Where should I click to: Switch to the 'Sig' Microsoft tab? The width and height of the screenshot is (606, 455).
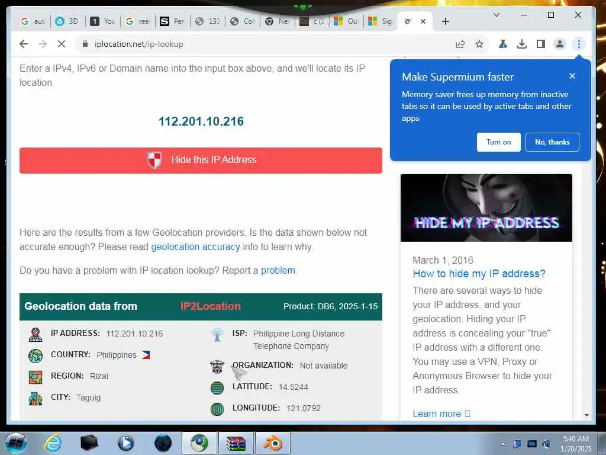pos(381,21)
